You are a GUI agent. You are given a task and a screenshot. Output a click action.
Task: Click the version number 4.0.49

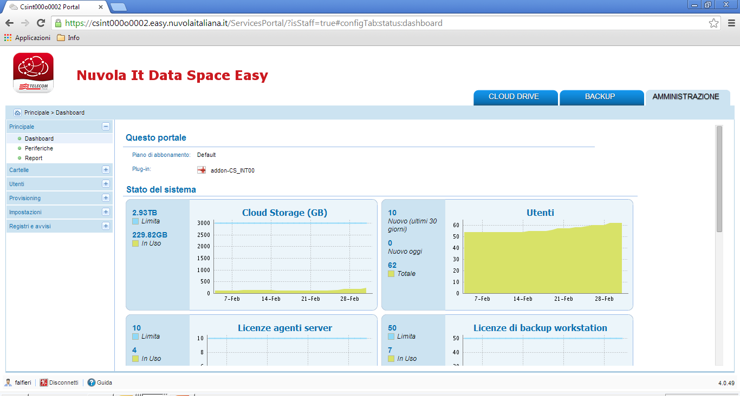726,383
